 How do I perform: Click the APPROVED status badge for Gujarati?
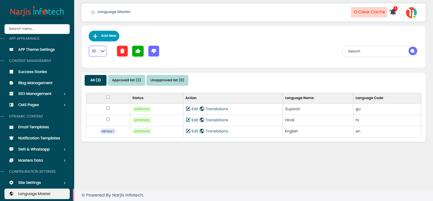coord(142,109)
